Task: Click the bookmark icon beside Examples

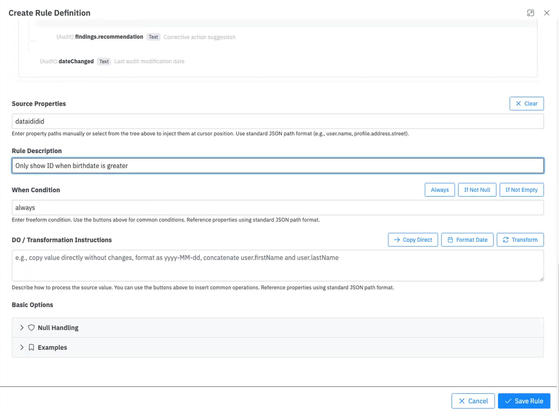Action: coord(31,348)
